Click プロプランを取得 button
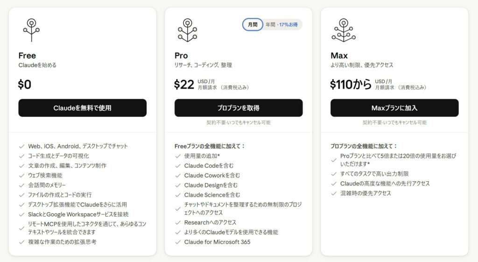The width and height of the screenshot is (478, 262). [239, 108]
